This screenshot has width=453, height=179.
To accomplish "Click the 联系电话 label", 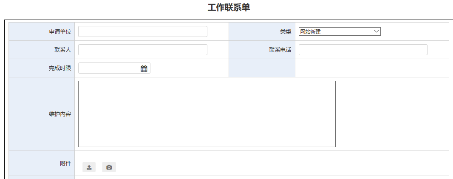I will pyautogui.click(x=280, y=50).
